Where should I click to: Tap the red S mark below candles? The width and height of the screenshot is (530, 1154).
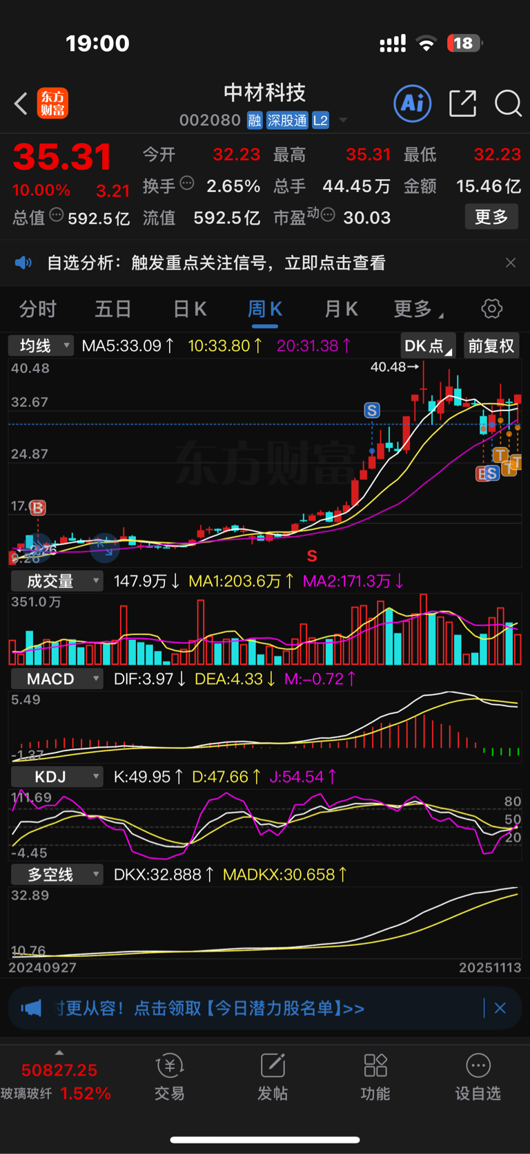tap(312, 556)
